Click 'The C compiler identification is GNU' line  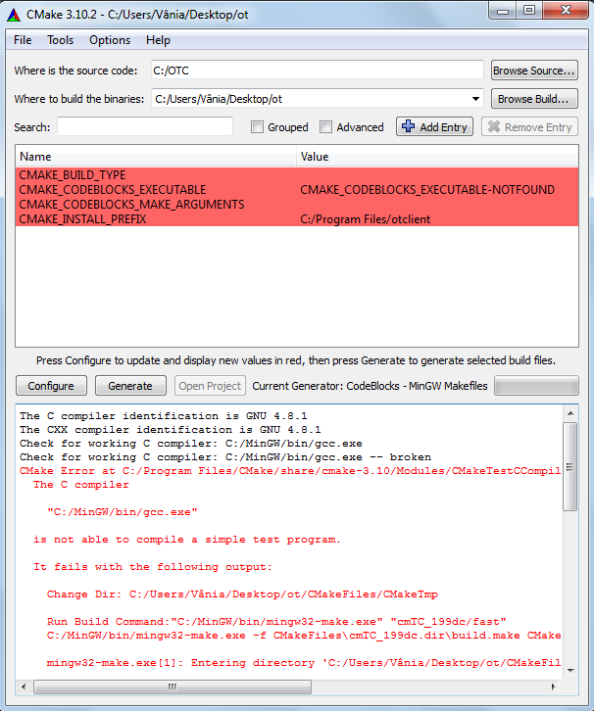(x=164, y=416)
